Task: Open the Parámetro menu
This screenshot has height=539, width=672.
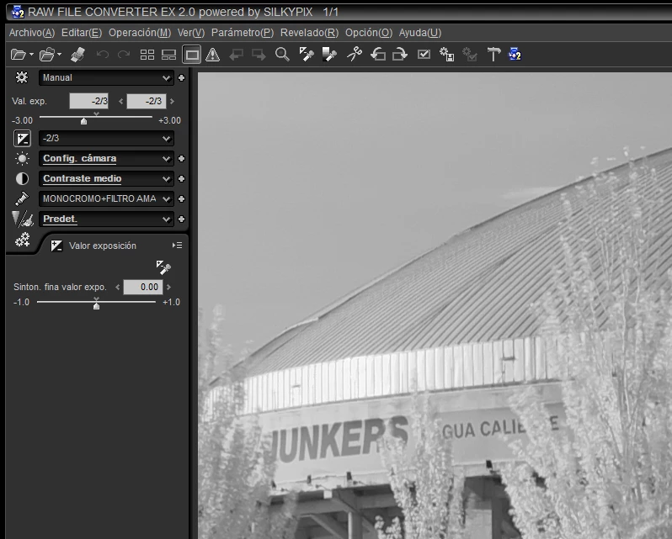Action: point(243,33)
